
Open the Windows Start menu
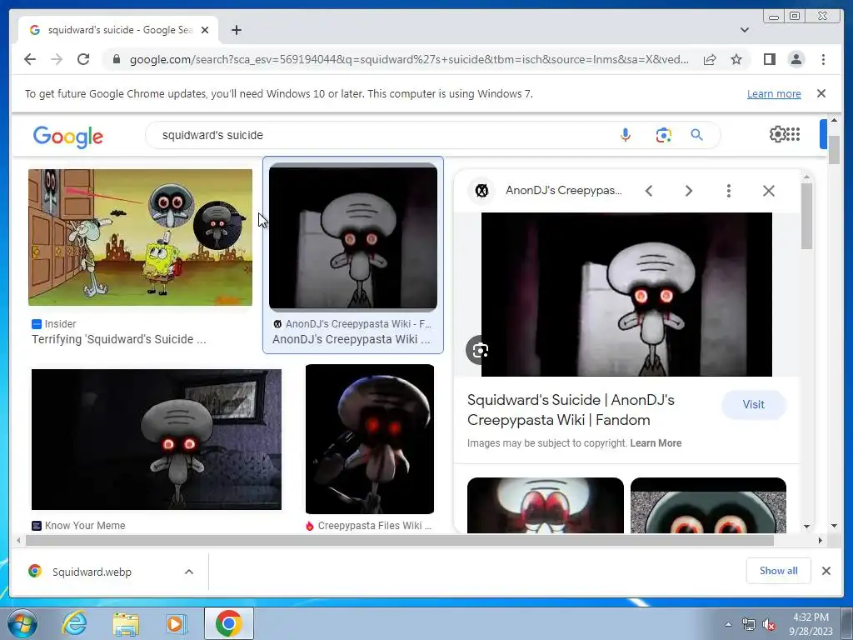click(x=22, y=623)
